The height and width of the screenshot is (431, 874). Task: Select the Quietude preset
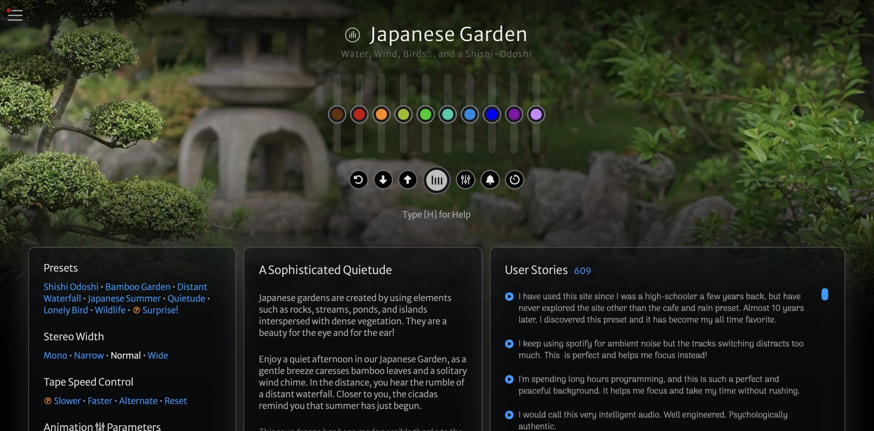coord(186,298)
